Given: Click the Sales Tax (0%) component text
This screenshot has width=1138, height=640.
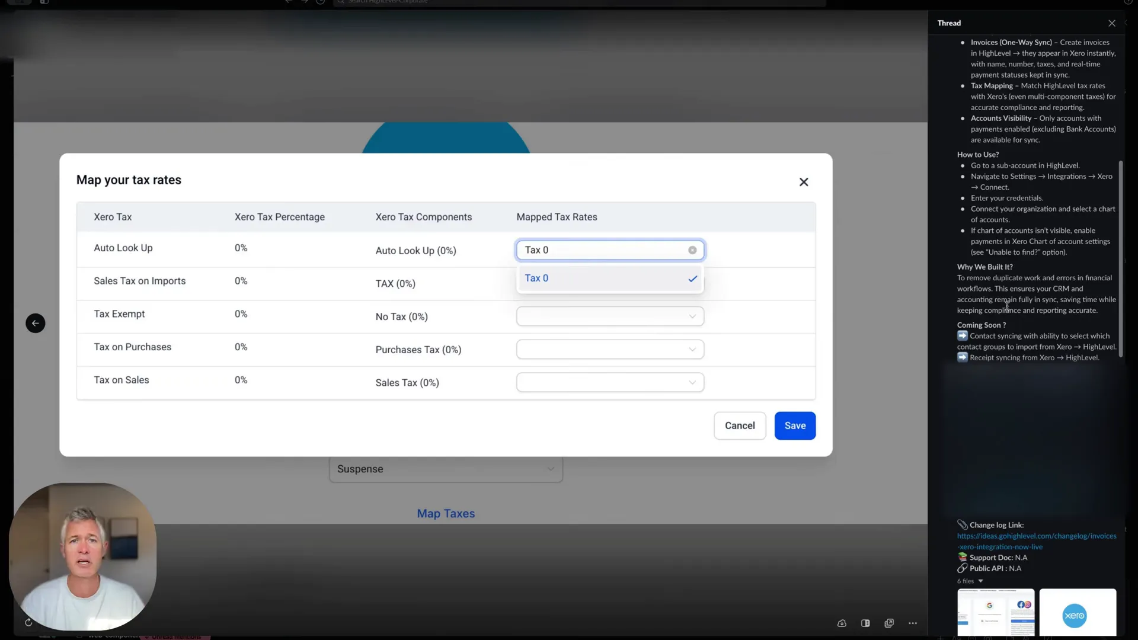Looking at the screenshot, I should click(x=407, y=383).
